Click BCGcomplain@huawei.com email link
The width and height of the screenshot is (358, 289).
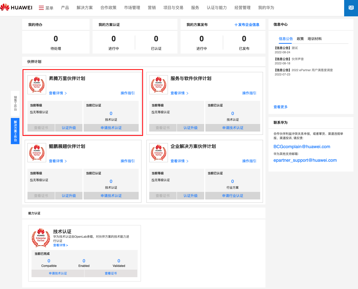[x=302, y=147]
